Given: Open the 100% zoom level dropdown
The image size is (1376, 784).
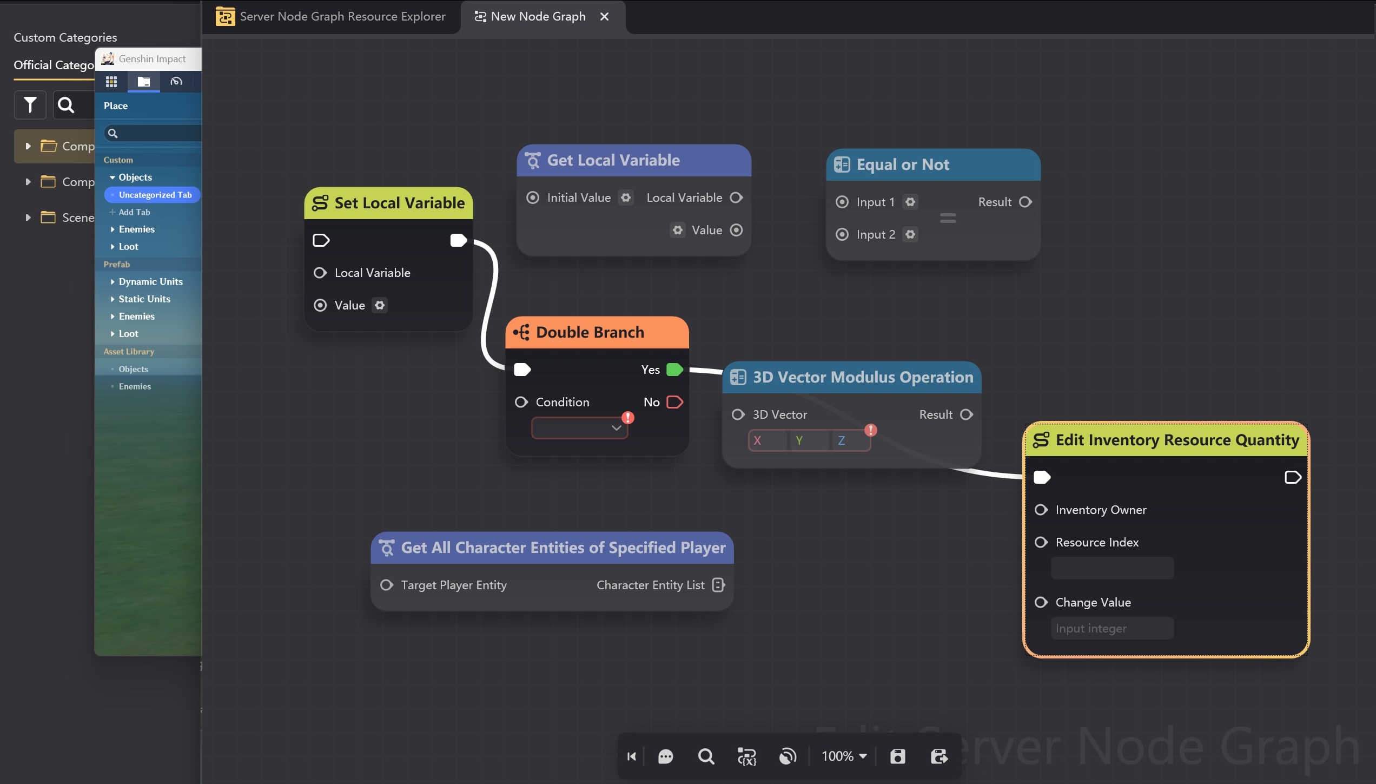Looking at the screenshot, I should (844, 756).
